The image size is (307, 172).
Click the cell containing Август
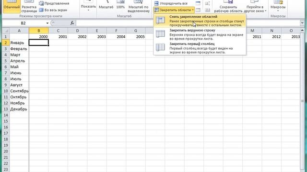(19, 85)
